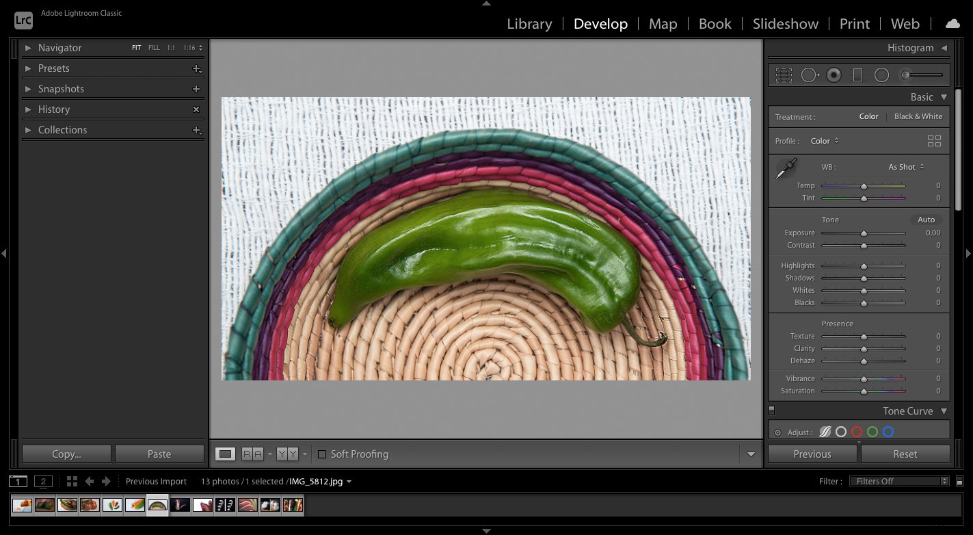This screenshot has height=535, width=973.
Task: Activate the Graduated Filter tool
Action: click(x=857, y=75)
